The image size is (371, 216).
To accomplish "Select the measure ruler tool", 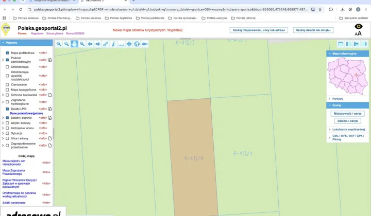I will (121, 44).
